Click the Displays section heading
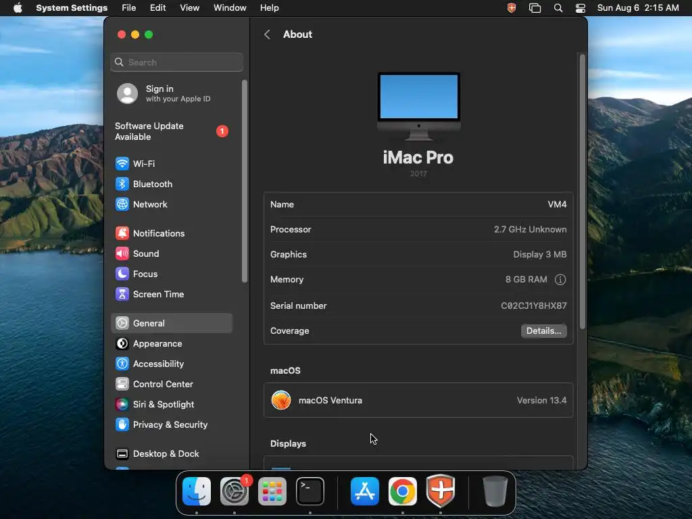The height and width of the screenshot is (519, 692). (x=288, y=443)
